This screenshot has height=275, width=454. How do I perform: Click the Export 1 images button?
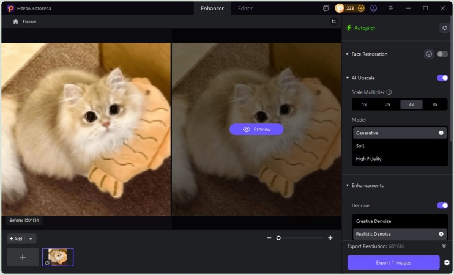pos(393,263)
